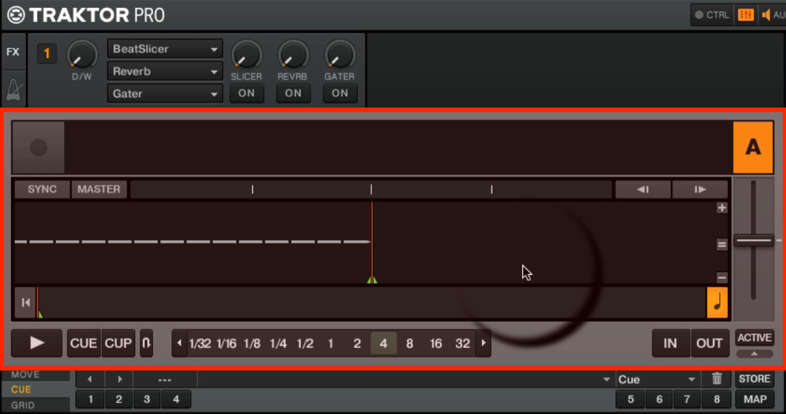Viewport: 786px width, 414px height.
Task: Click the REVRB amount knob
Action: point(292,55)
